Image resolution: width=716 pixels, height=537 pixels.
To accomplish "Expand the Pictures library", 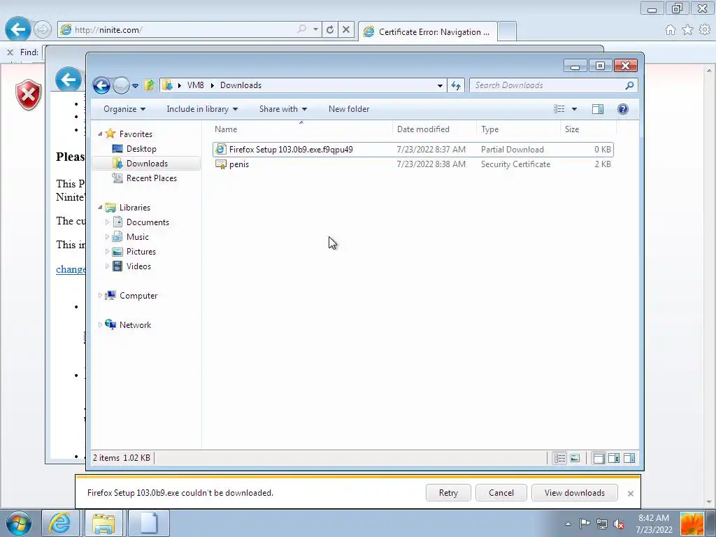I will point(107,252).
